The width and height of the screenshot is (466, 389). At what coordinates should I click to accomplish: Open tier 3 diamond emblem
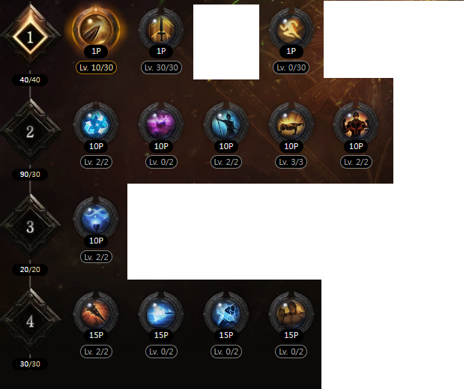click(30, 226)
